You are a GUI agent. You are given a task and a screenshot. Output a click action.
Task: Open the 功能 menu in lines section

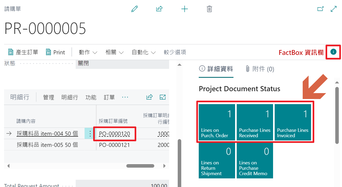click(x=91, y=97)
